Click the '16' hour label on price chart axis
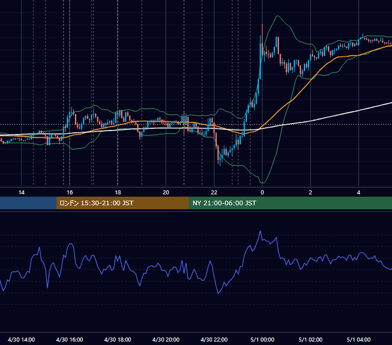The image size is (392, 345). pyautogui.click(x=70, y=193)
